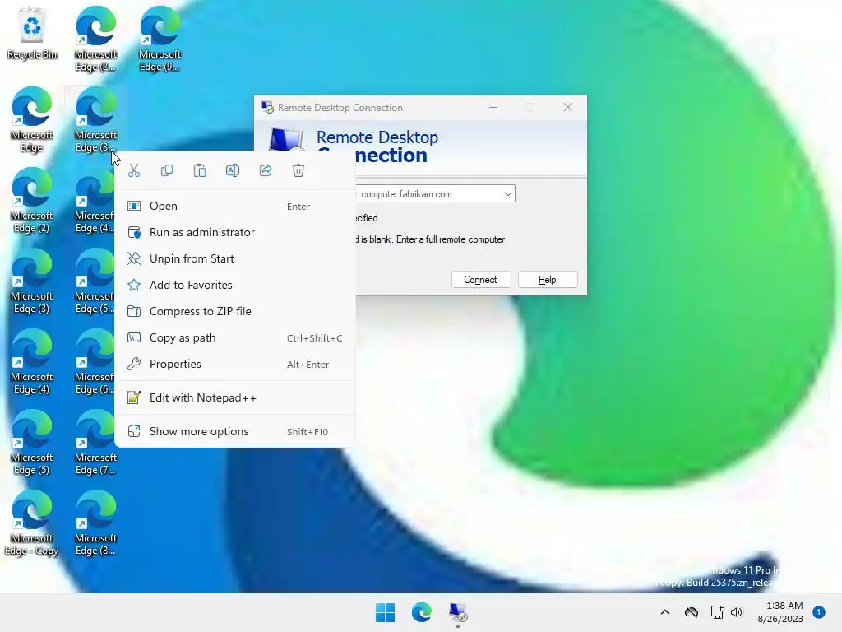Select the Microsoft Edge (7...) desktop icon
Image resolution: width=842 pixels, height=632 pixels.
tap(95, 442)
